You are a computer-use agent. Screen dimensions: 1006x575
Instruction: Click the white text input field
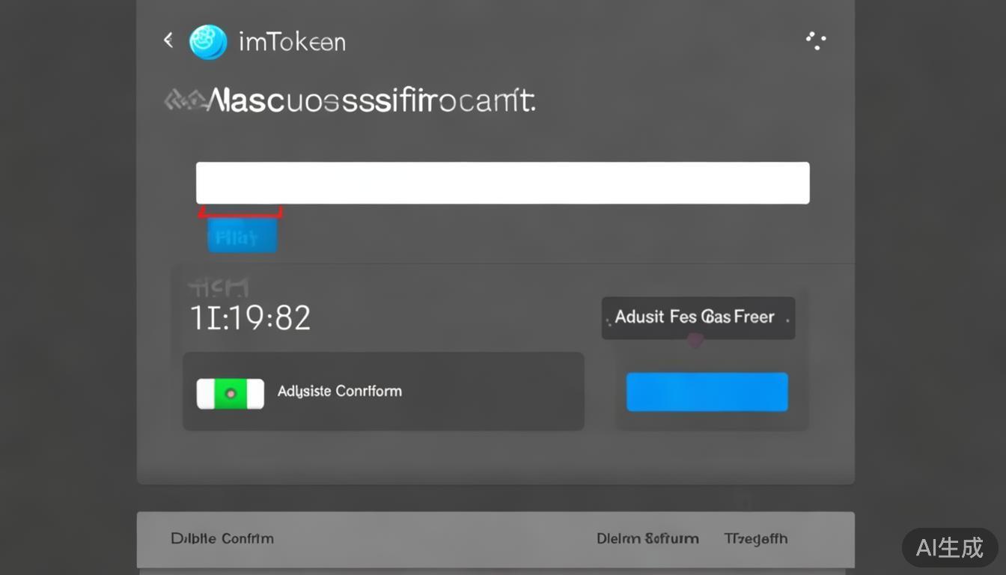pos(502,183)
